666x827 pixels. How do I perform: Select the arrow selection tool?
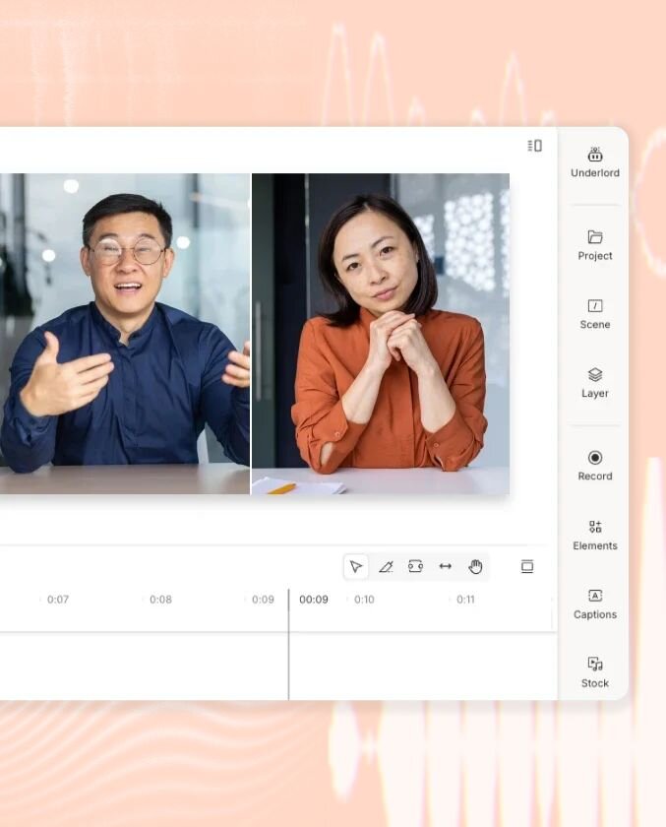pyautogui.click(x=356, y=566)
